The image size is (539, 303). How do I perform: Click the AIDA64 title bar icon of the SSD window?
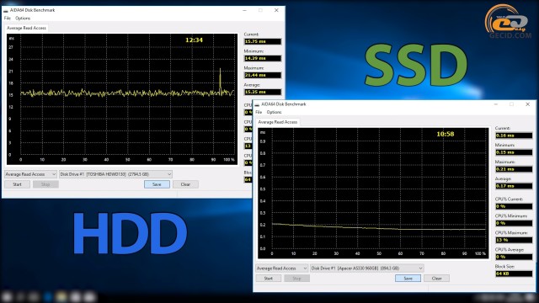click(x=257, y=104)
